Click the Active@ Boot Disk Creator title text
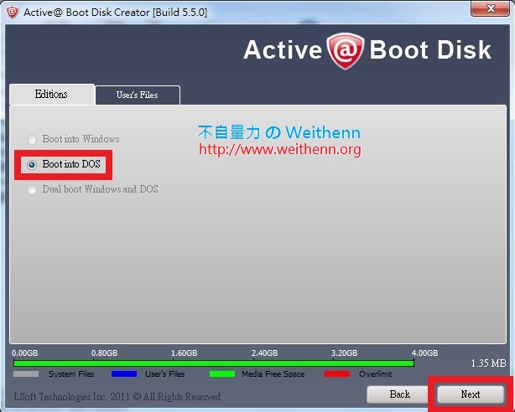The height and width of the screenshot is (412, 515). 115,13
